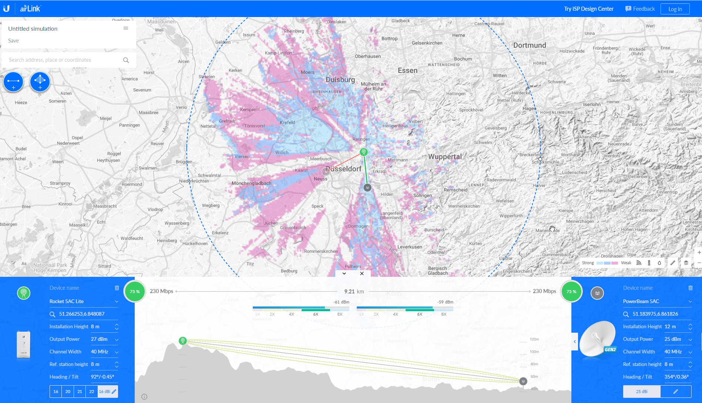Image resolution: width=702 pixels, height=403 pixels.
Task: Collapse the link profile panel with chevron
Action: pyautogui.click(x=344, y=273)
